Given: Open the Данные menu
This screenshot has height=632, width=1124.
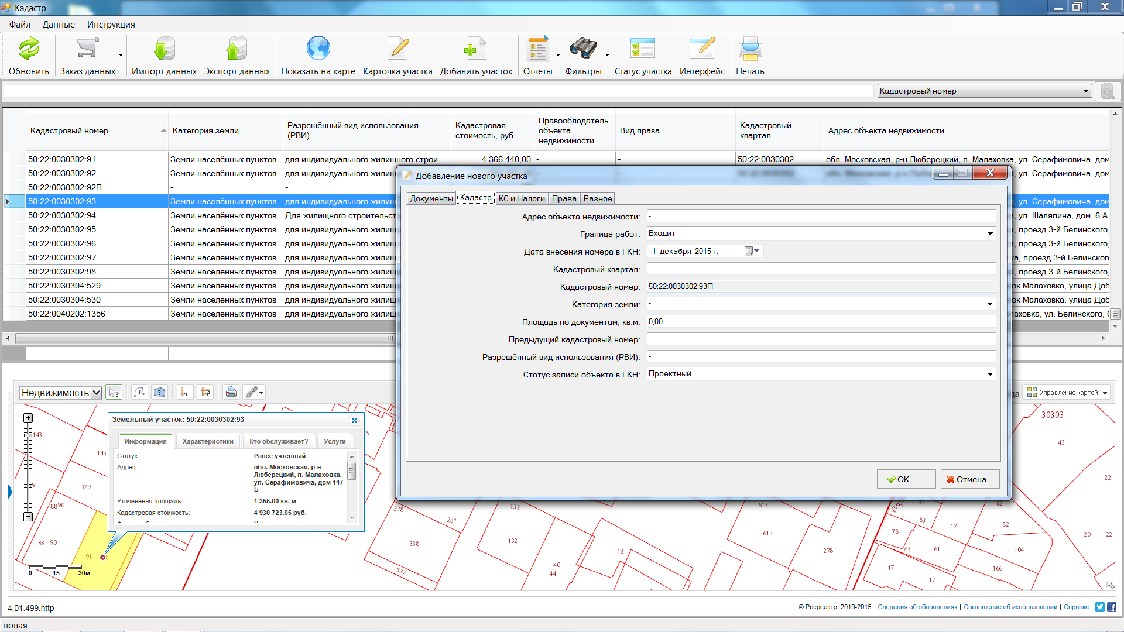Looking at the screenshot, I should 59,25.
